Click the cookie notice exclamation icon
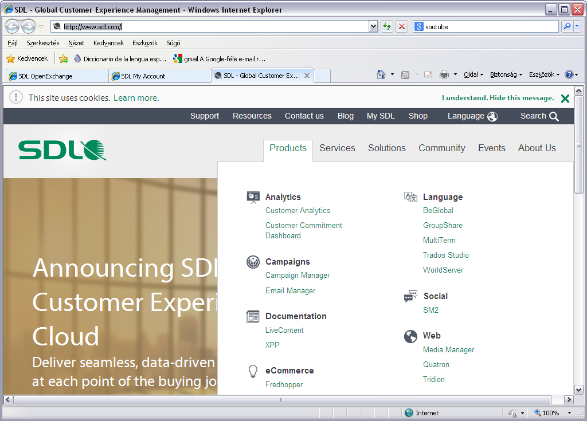 click(15, 97)
